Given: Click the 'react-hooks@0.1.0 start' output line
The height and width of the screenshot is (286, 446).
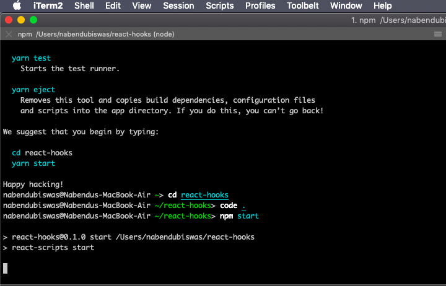Looking at the screenshot, I should point(129,237).
